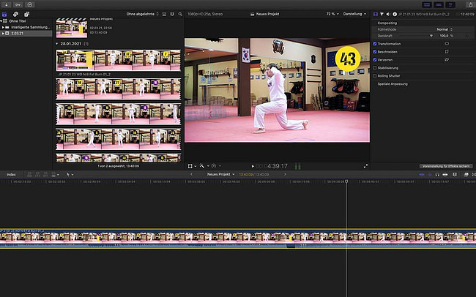The image size is (476, 297).
Task: Enable the Stabilisierung checkbox
Action: 375,68
